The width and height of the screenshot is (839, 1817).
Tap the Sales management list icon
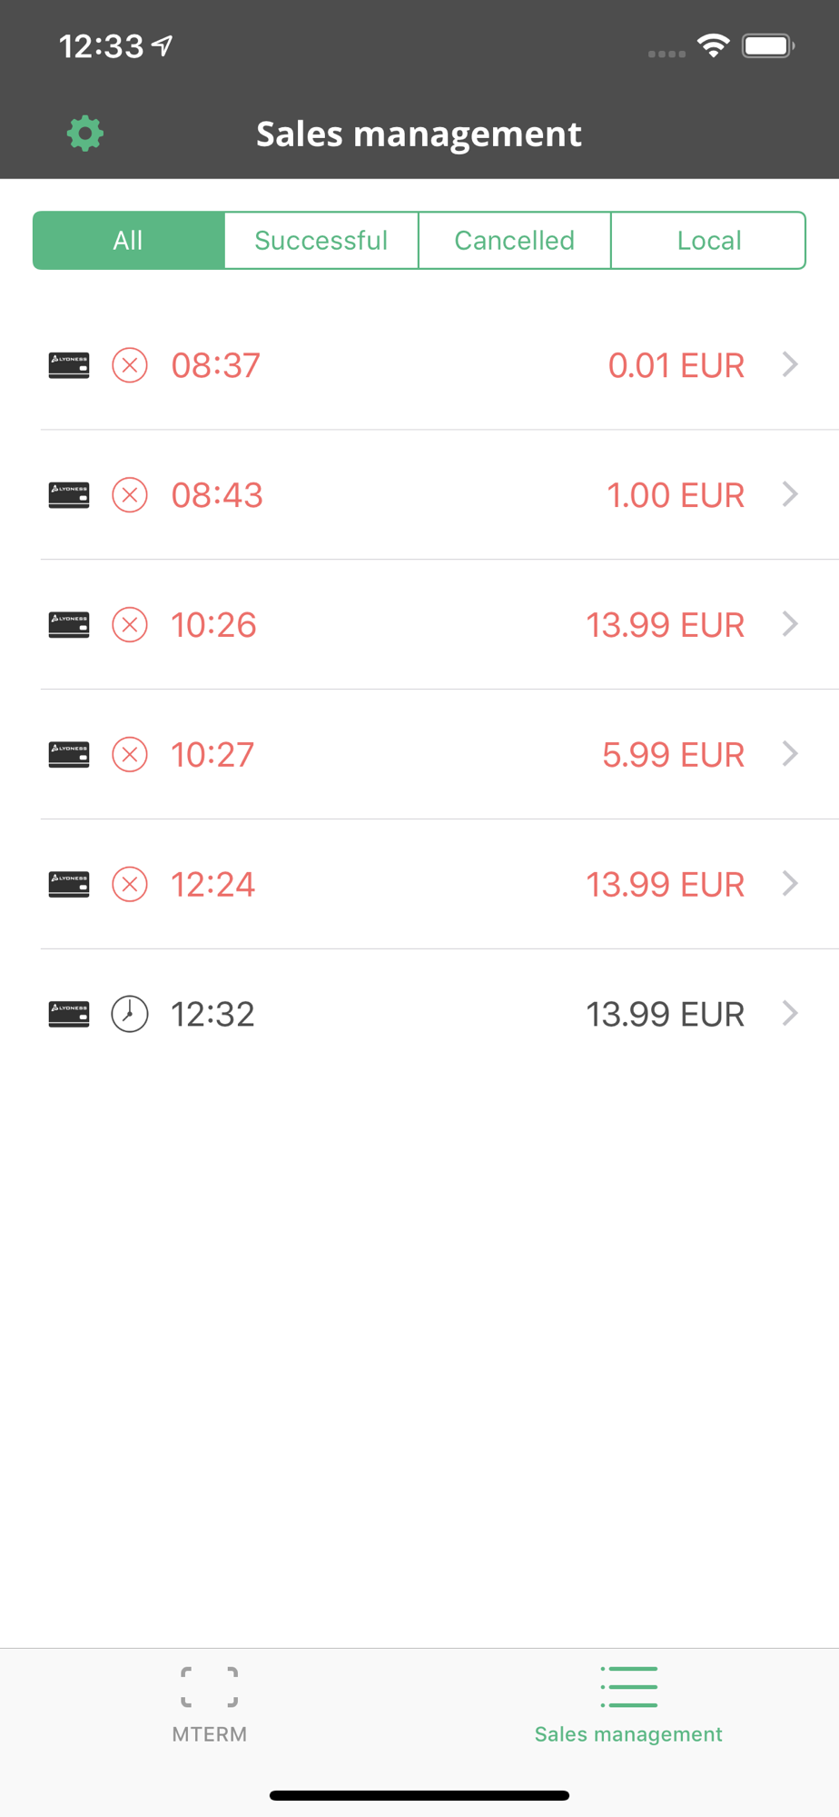(628, 1687)
